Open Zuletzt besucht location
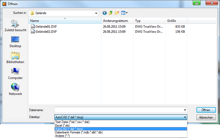The width and height of the screenshot is (220, 138). 15,26
